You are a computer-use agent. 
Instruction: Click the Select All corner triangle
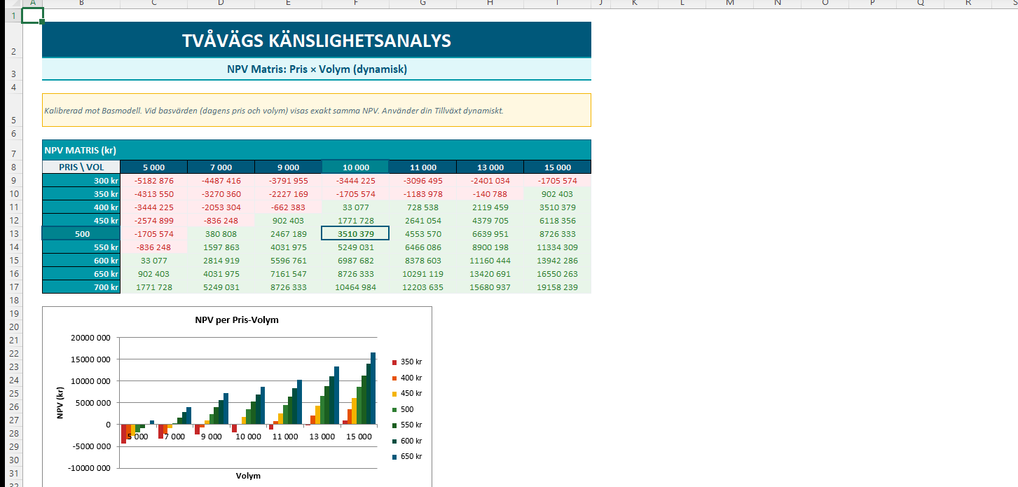click(x=11, y=4)
